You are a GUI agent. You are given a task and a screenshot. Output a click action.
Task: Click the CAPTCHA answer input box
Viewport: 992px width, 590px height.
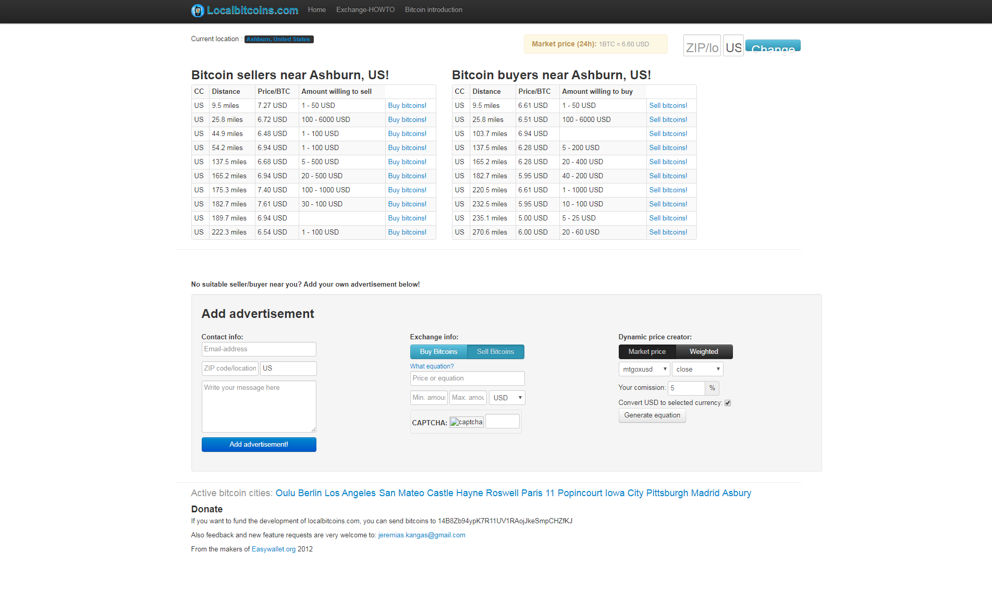pyautogui.click(x=502, y=421)
